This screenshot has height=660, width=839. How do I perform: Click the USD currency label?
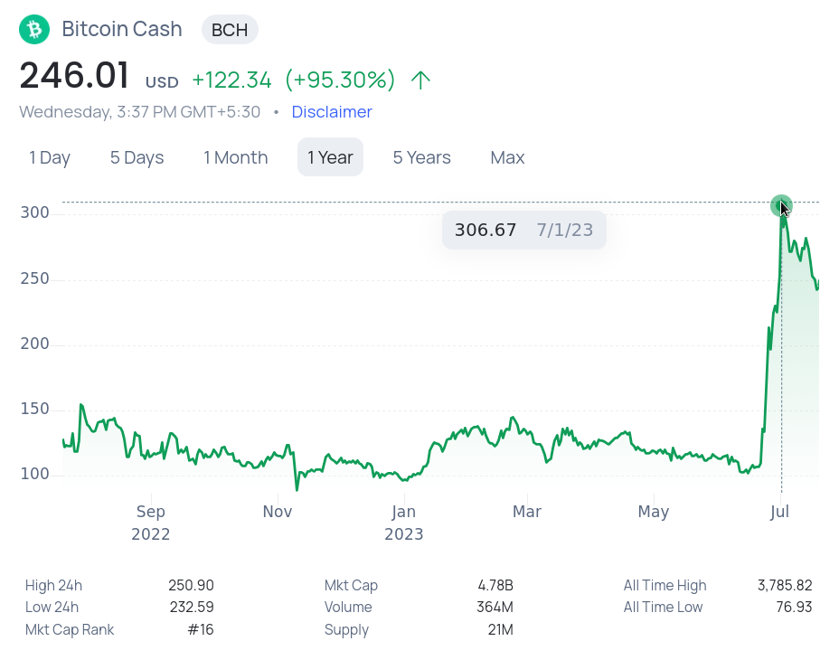coord(162,82)
